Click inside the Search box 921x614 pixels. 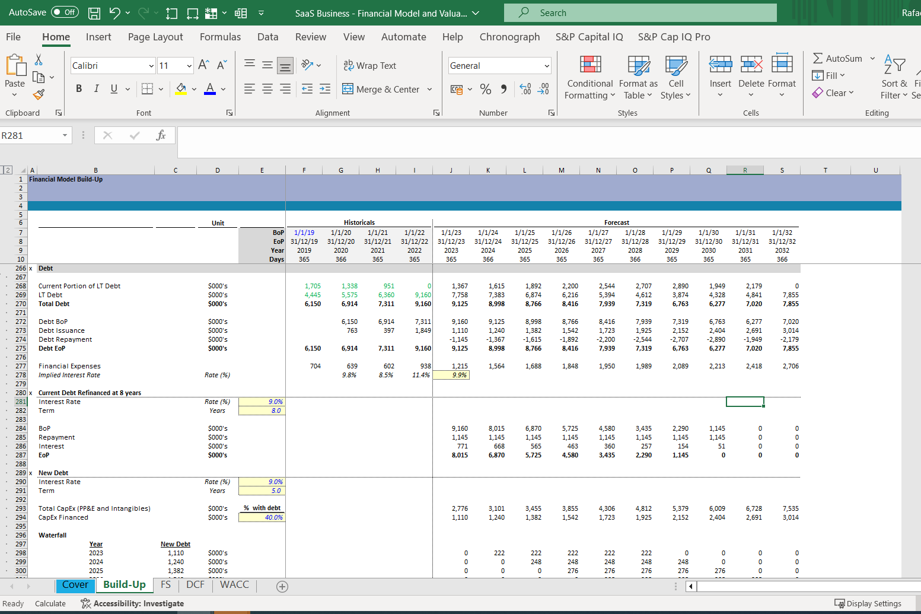(640, 13)
